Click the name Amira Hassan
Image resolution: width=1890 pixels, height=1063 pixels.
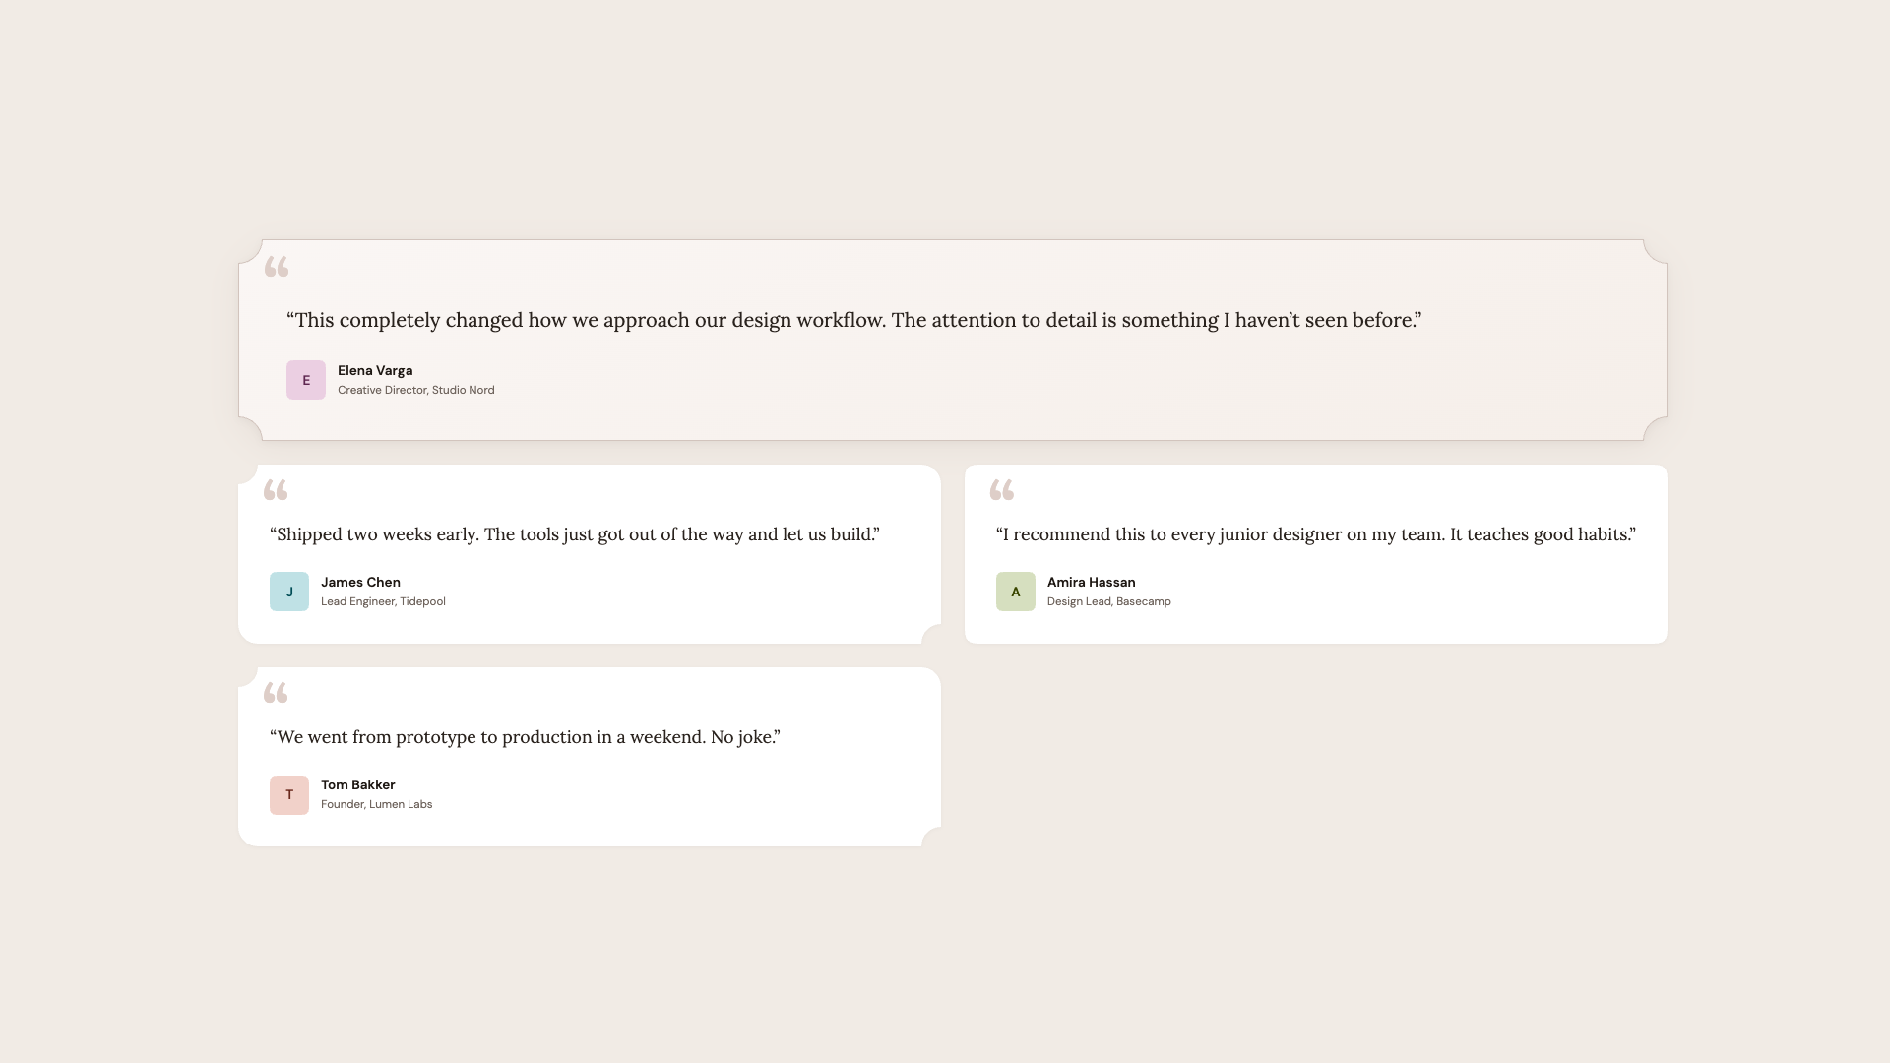pyautogui.click(x=1091, y=583)
